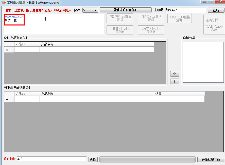Viewport: 225px width, 165px height.
Task: Click the (拍拍) 网址直接查询 button
Action: pos(120,30)
